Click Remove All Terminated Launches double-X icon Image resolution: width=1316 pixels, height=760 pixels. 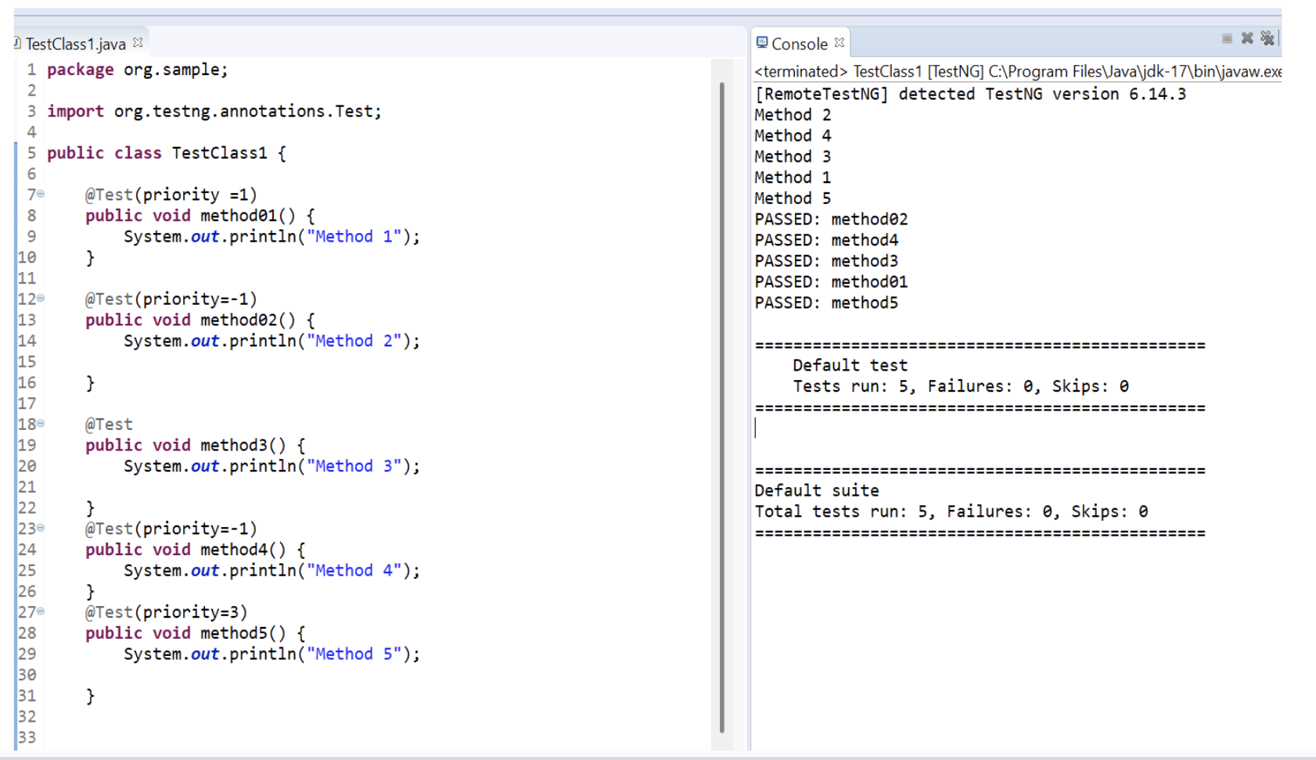(x=1267, y=38)
